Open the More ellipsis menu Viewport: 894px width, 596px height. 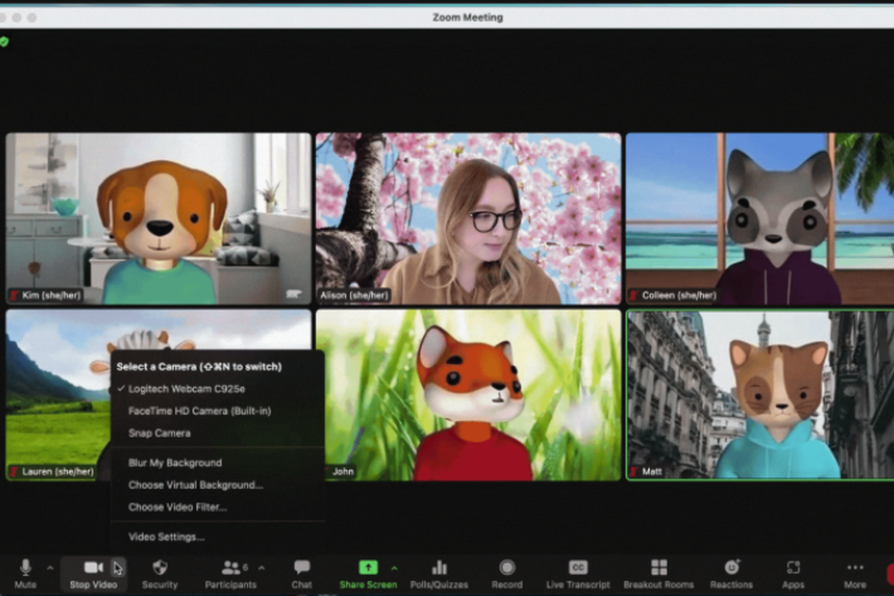tap(855, 568)
